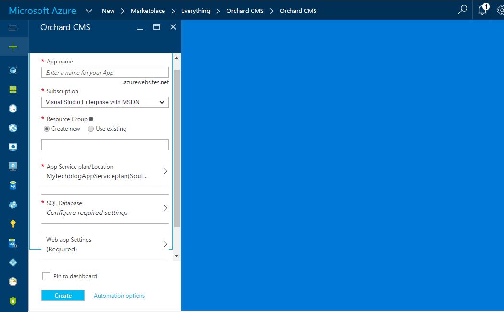Click the .azurewebsites.net suffix text
Screen dimensions: 504x312
[x=146, y=82]
